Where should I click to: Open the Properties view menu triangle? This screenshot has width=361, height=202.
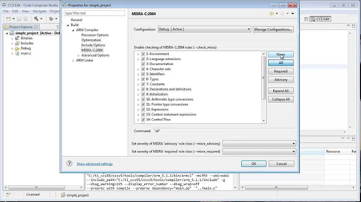pos(293,14)
